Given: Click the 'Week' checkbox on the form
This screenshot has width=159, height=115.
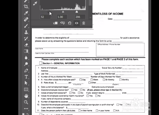Looking at the screenshot, I should point(92,80).
